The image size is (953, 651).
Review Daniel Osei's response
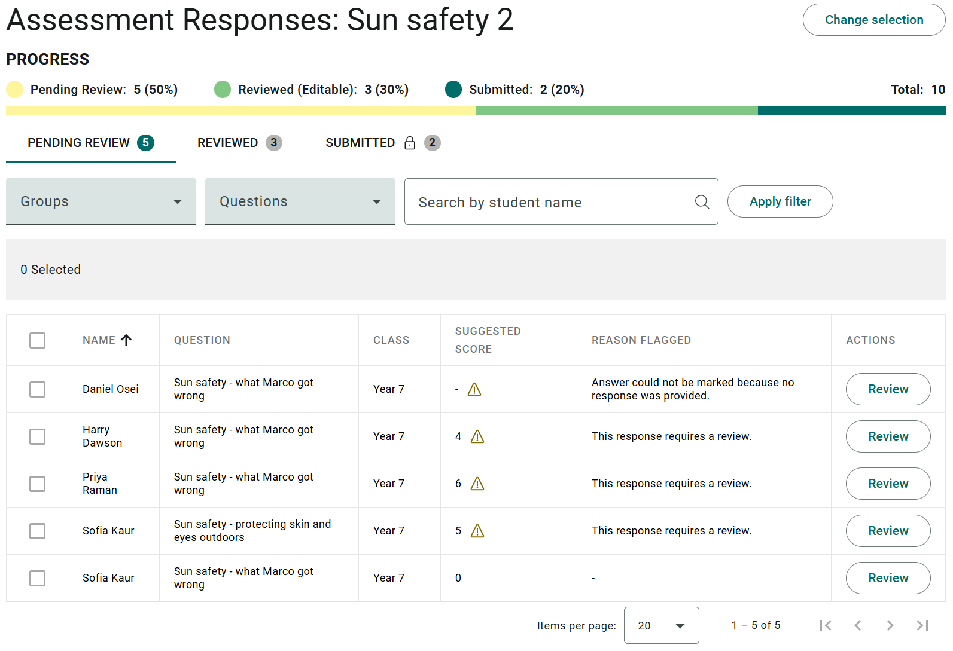pyautogui.click(x=888, y=389)
